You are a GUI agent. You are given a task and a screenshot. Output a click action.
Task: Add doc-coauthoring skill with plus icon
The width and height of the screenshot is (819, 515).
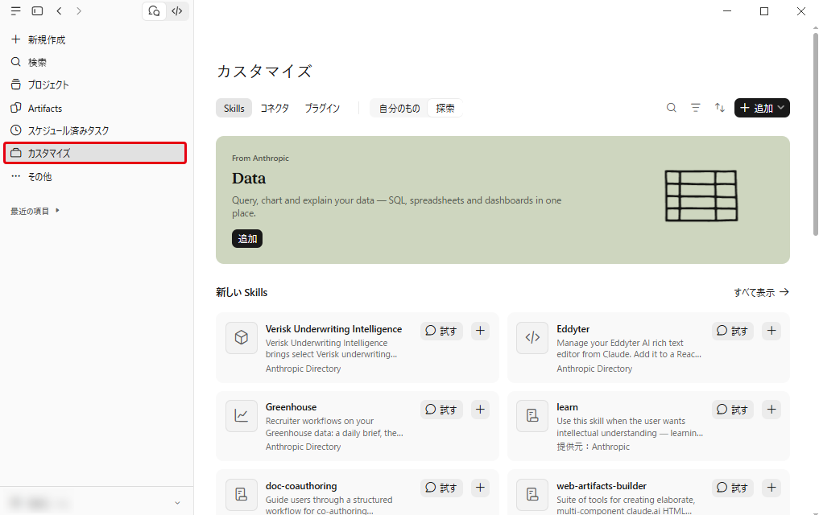pyautogui.click(x=480, y=488)
